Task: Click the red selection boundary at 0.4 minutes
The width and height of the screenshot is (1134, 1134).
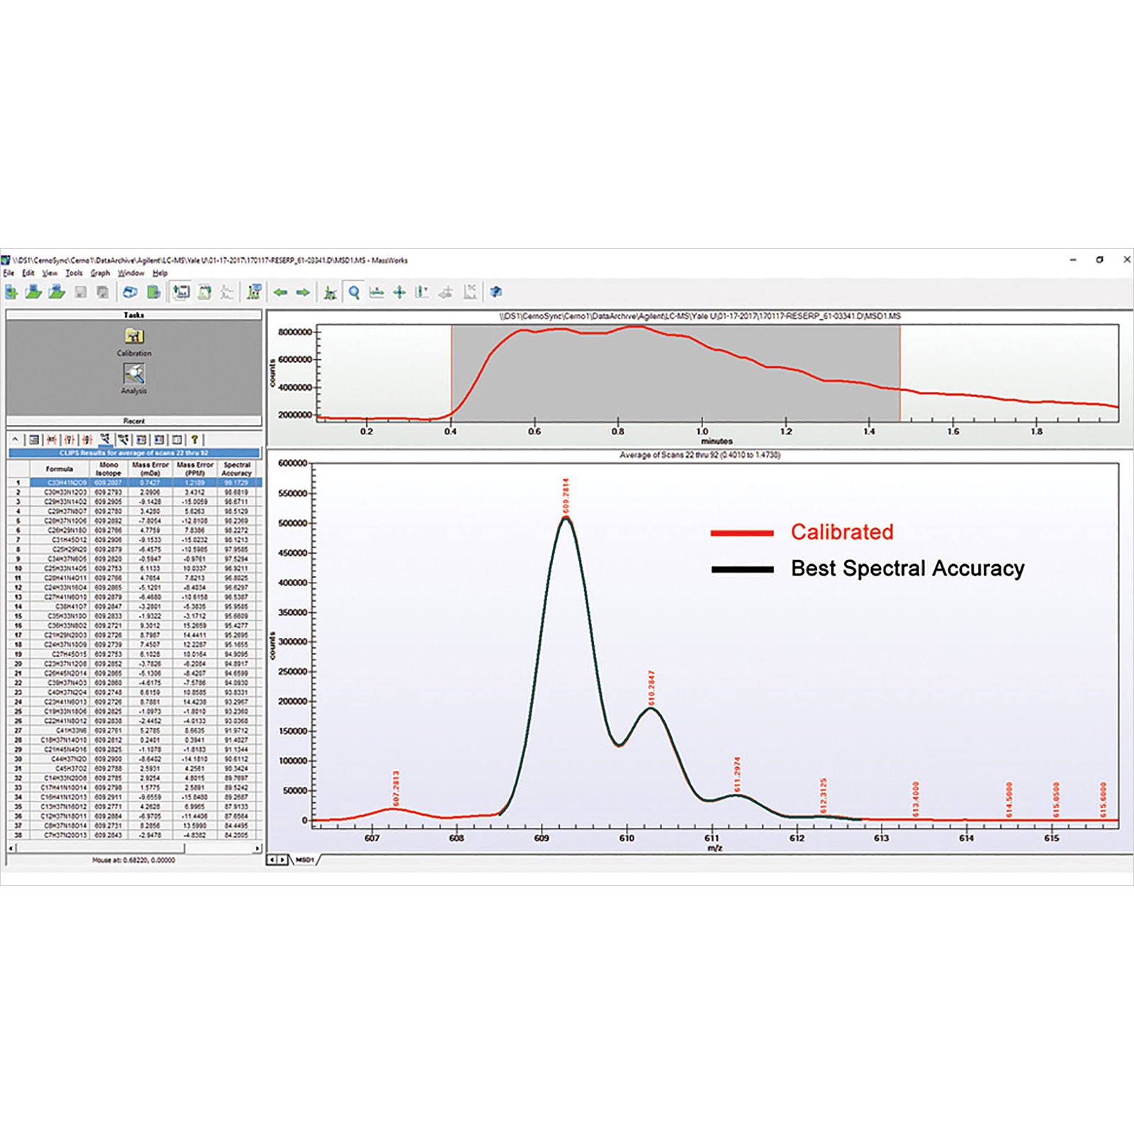Action: point(451,374)
